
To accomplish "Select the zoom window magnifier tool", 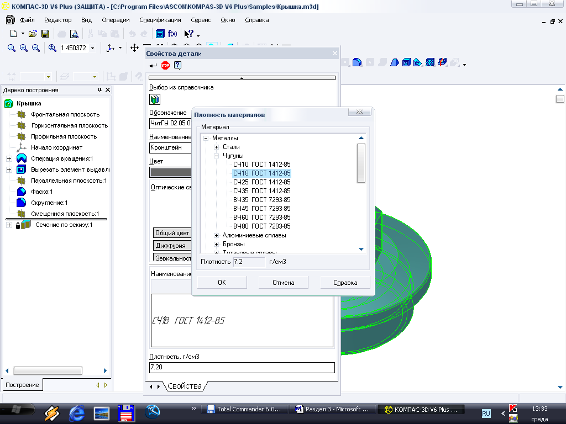I will tap(12, 48).
